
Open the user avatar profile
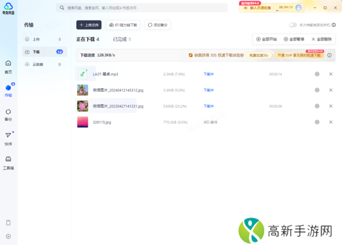[x=298, y=7]
